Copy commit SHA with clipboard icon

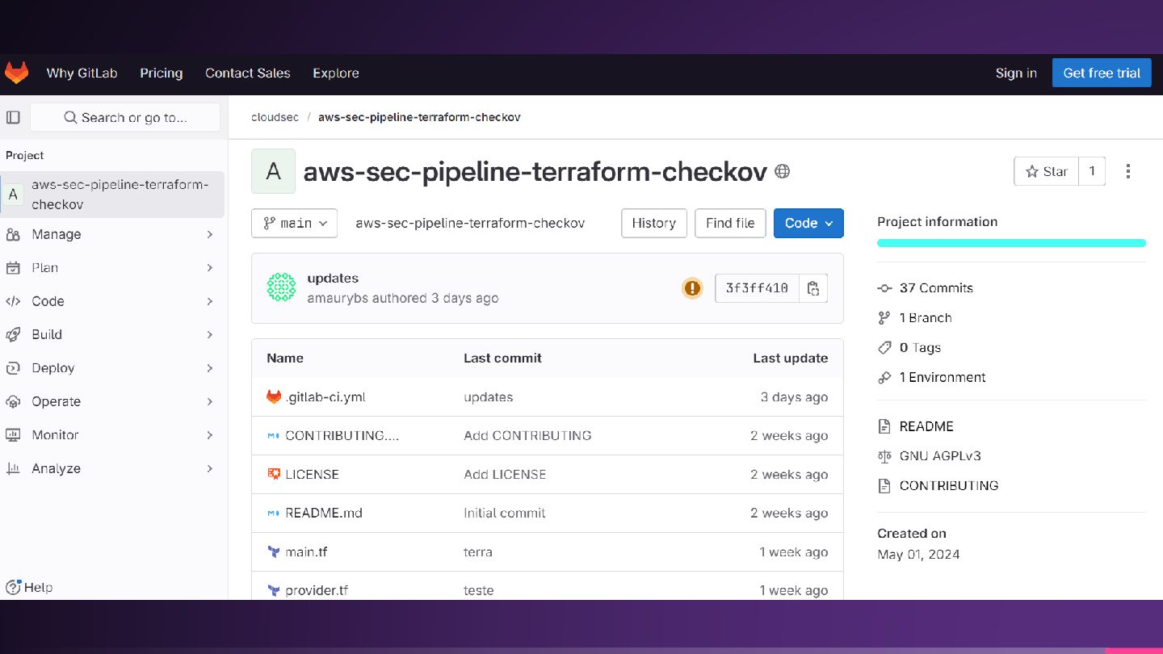coord(813,288)
